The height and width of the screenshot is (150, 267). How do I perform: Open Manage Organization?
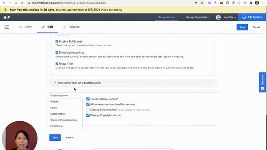coord(197,17)
